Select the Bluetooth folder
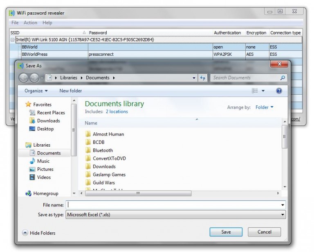Image resolution: width=314 pixels, height=252 pixels. pos(103,150)
